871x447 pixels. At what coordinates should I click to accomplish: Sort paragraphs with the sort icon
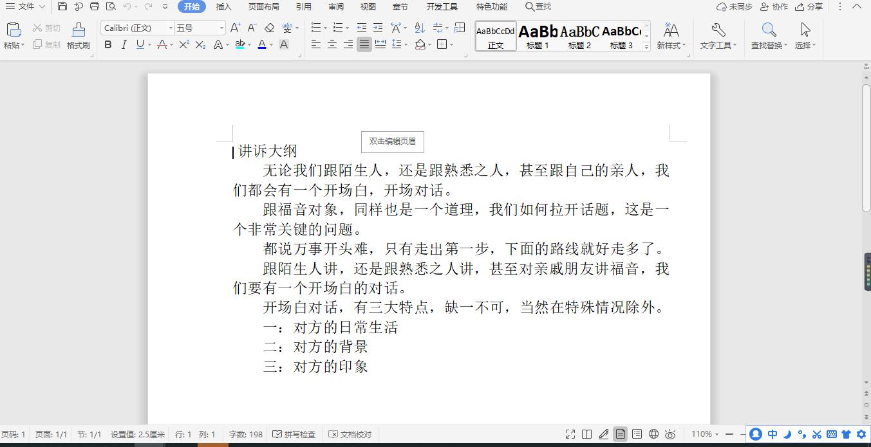click(419, 28)
